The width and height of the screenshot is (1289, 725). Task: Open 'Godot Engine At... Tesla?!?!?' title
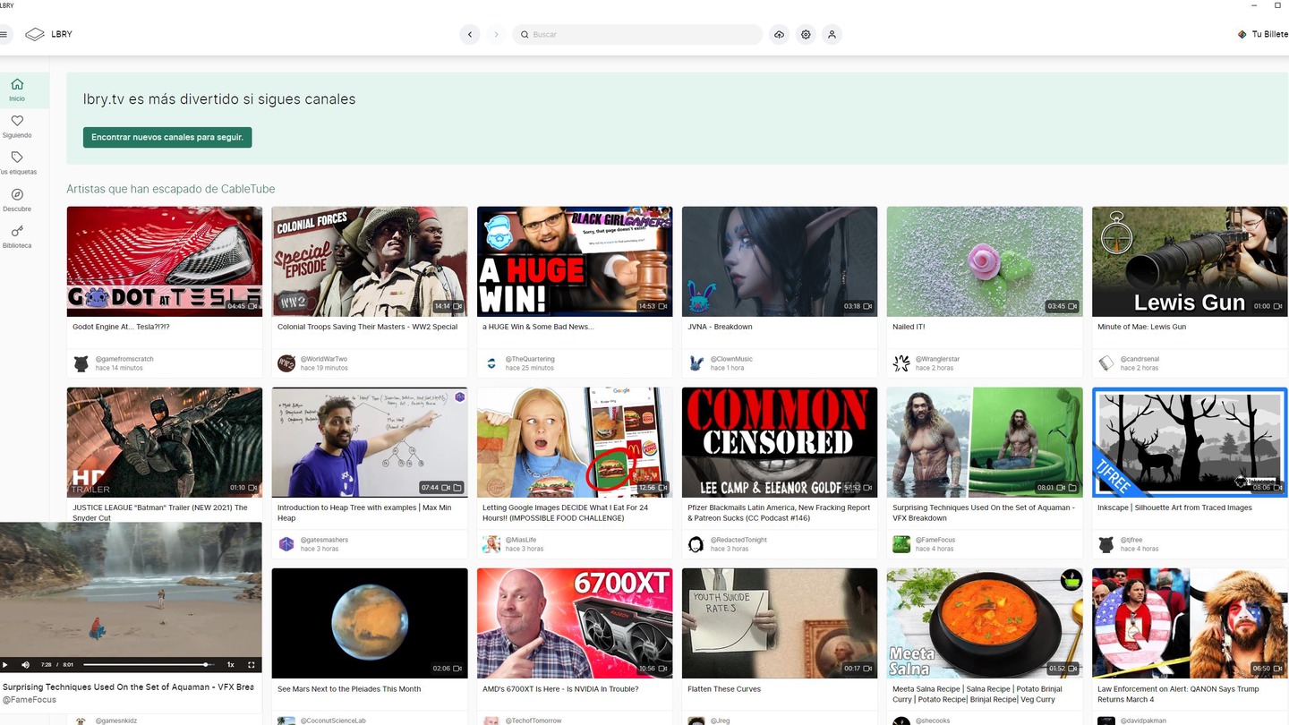tap(121, 327)
